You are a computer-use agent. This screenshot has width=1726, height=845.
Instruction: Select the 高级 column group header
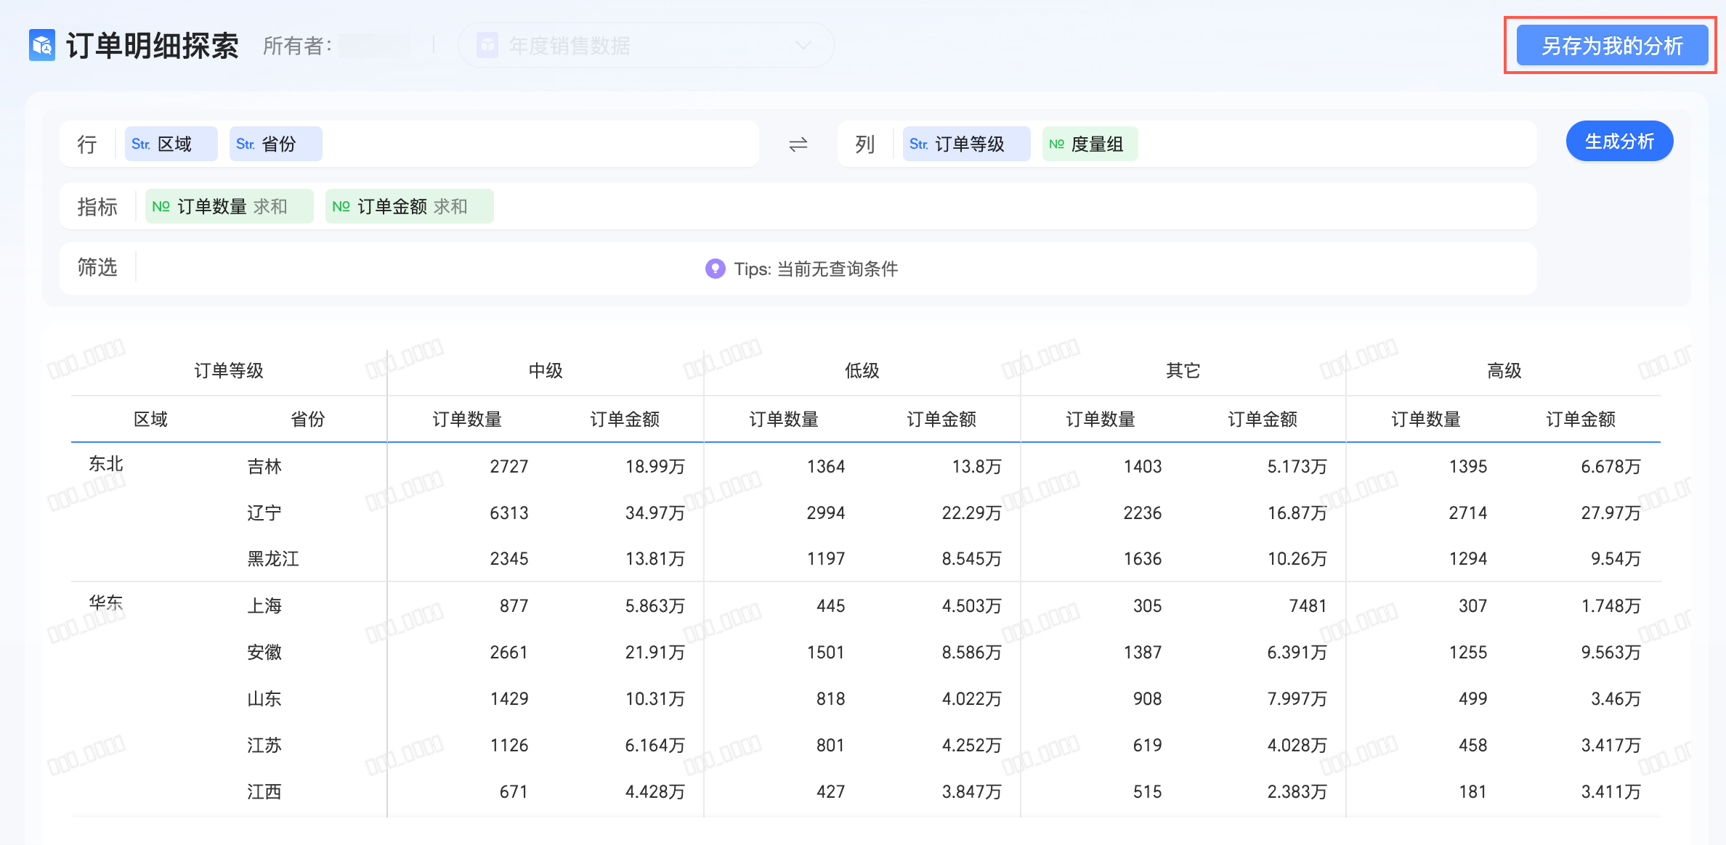[1504, 371]
